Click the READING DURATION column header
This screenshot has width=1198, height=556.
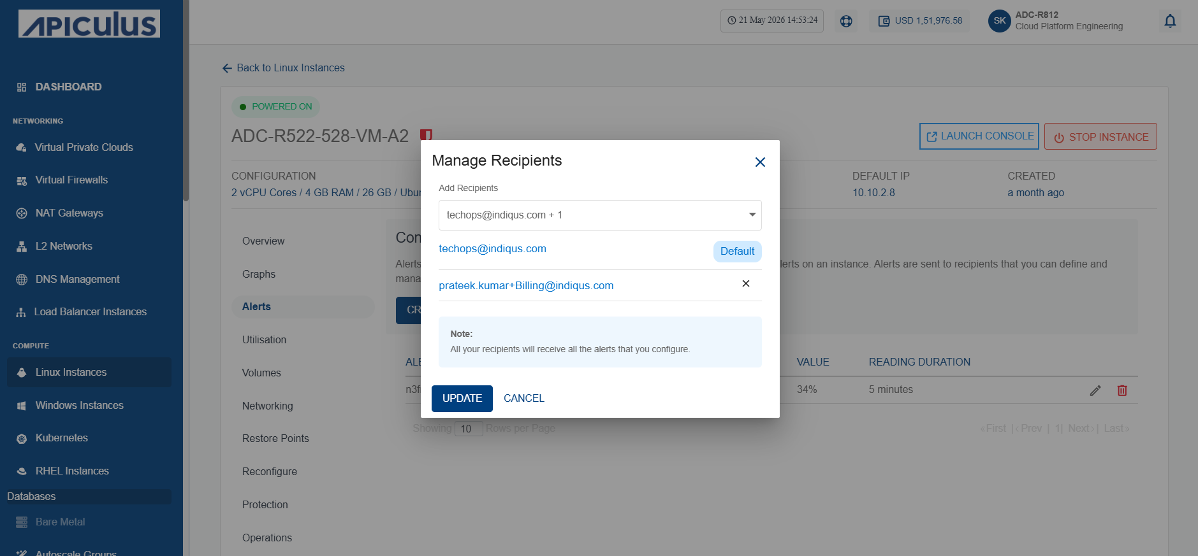click(x=919, y=362)
